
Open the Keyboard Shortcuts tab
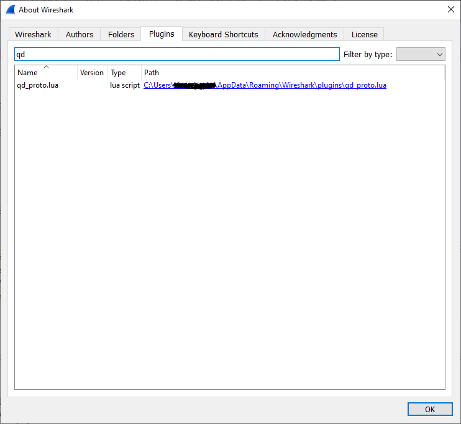pos(224,34)
